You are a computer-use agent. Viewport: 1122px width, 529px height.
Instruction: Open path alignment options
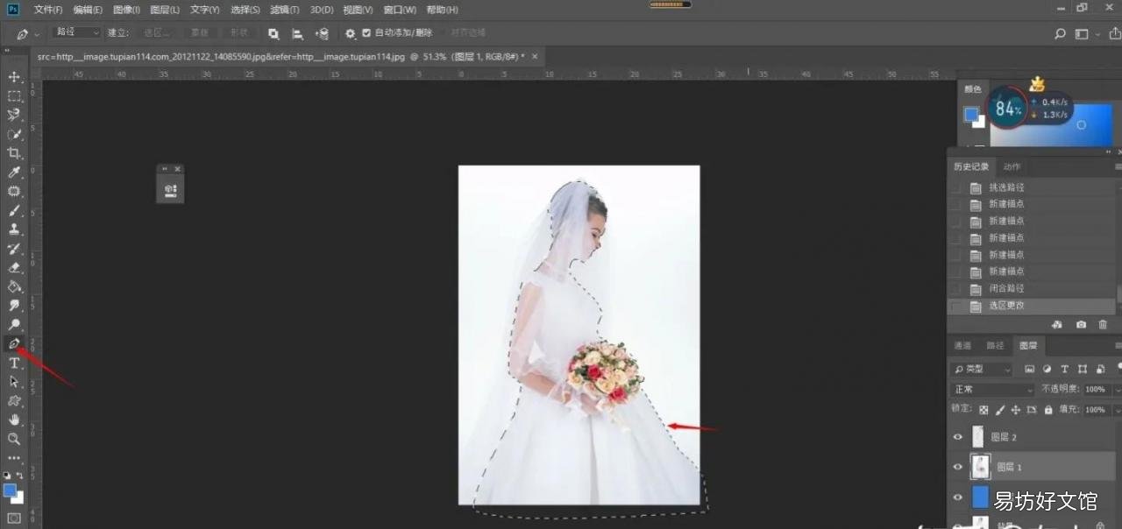pos(297,33)
